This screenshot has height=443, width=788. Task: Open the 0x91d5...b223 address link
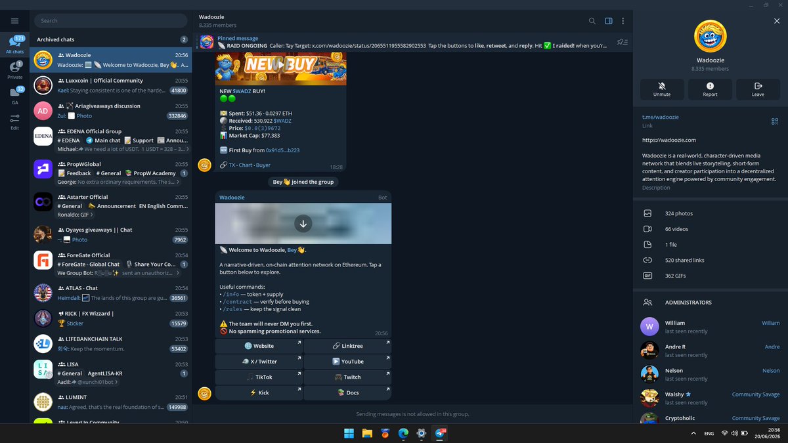(282, 150)
